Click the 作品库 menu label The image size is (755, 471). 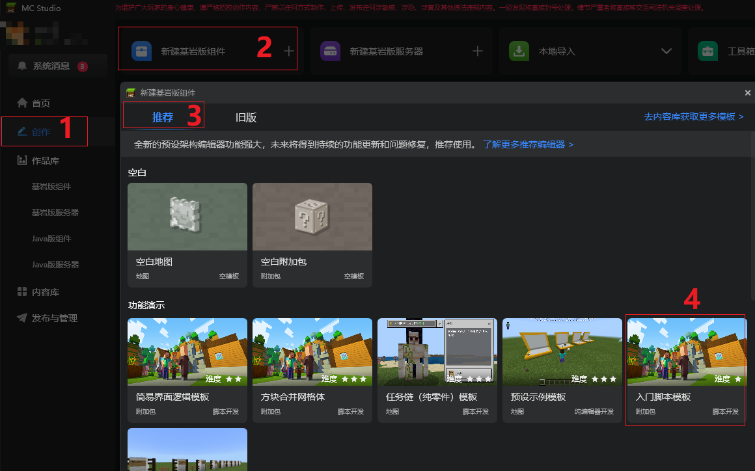click(x=46, y=161)
